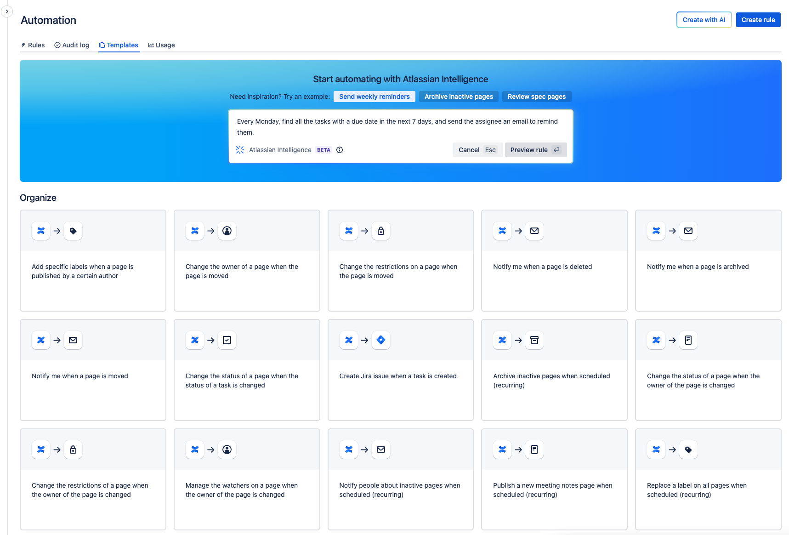Click label icon on Replace a label card
Screen dimensions: 789x535
pyautogui.click(x=688, y=450)
